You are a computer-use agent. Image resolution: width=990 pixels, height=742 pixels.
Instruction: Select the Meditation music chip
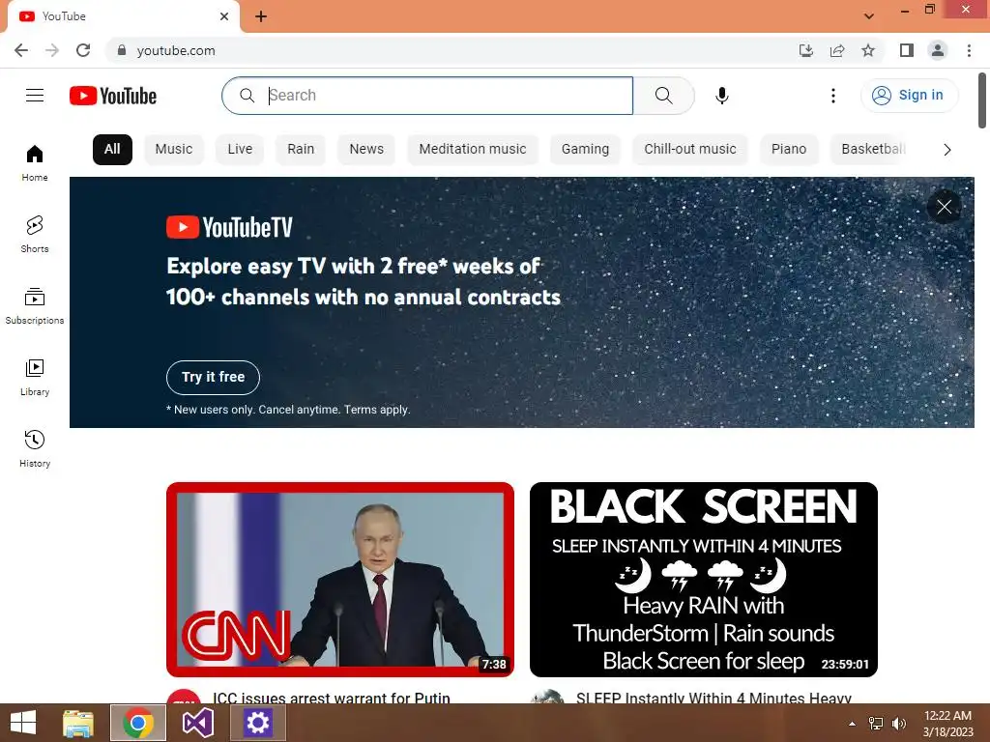(472, 150)
